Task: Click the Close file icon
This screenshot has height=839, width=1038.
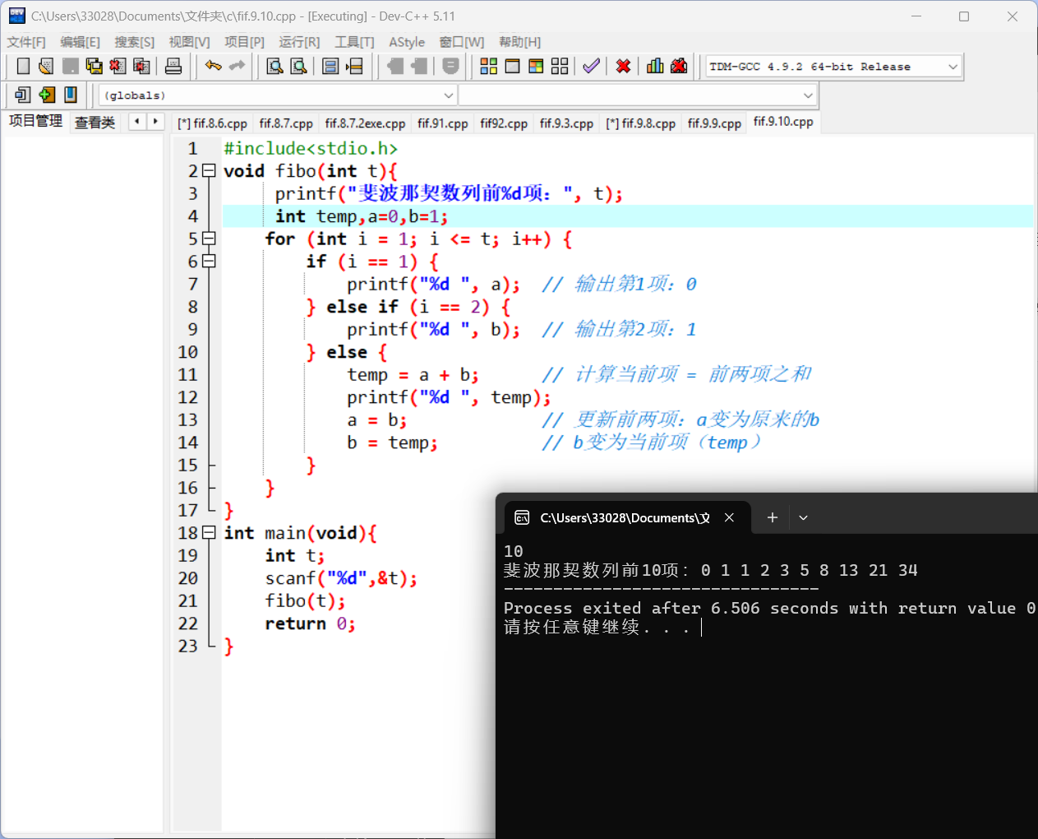Action: [x=118, y=67]
